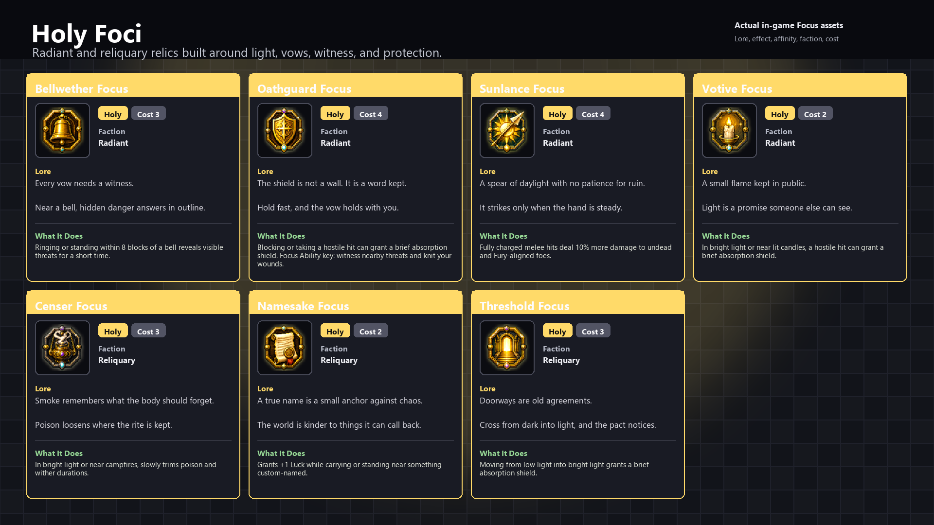Screen dimensions: 934x525
Task: Select the Votive Focus candle icon
Action: coord(729,130)
